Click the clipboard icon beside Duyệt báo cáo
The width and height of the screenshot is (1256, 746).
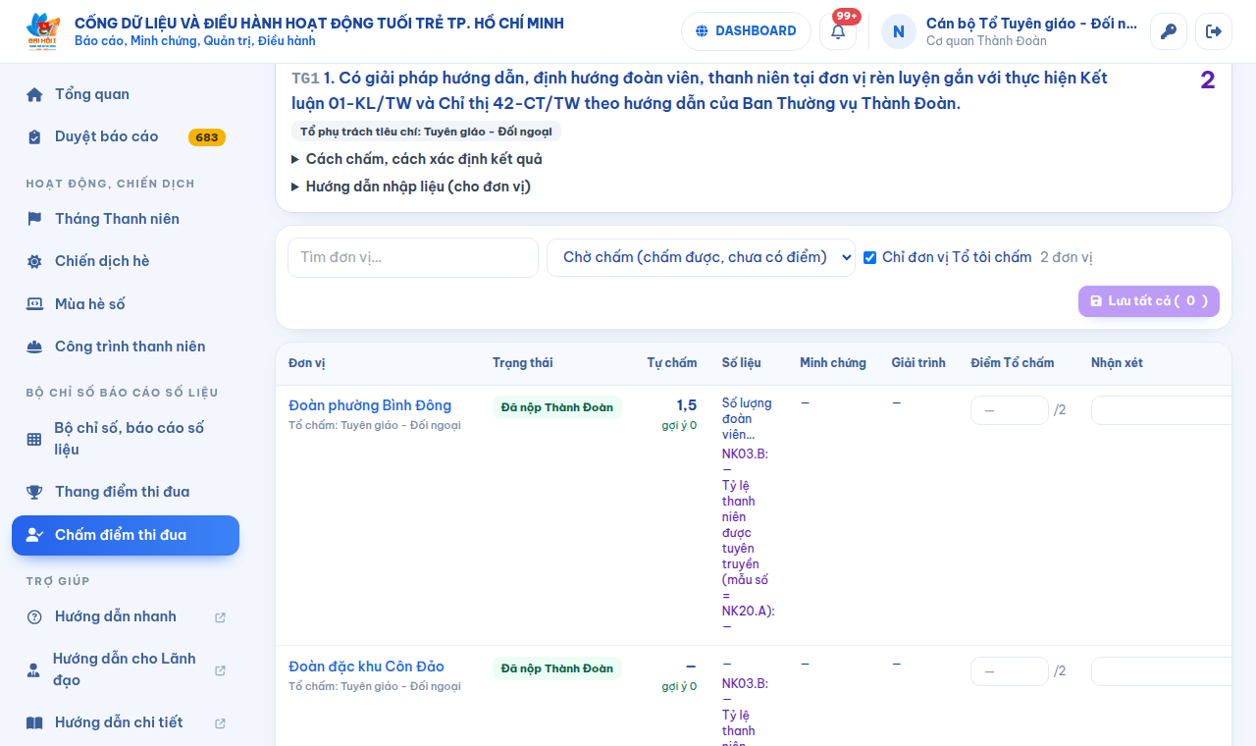point(34,136)
